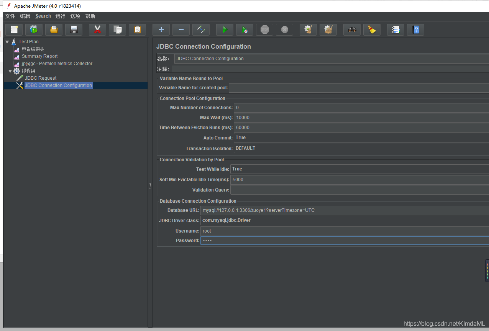Image resolution: width=489 pixels, height=331 pixels.
Task: Click the Password field
Action: [x=345, y=241]
